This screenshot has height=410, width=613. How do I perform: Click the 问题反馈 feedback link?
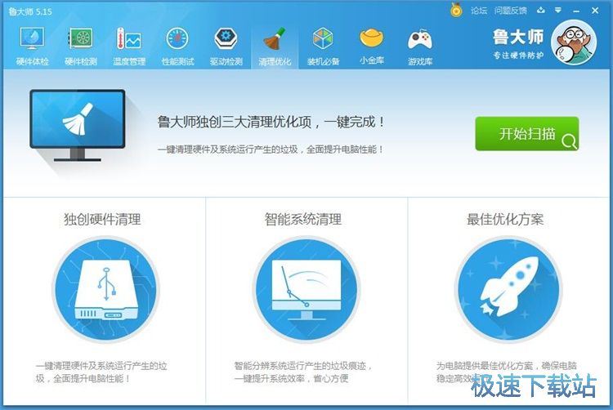[x=512, y=11]
